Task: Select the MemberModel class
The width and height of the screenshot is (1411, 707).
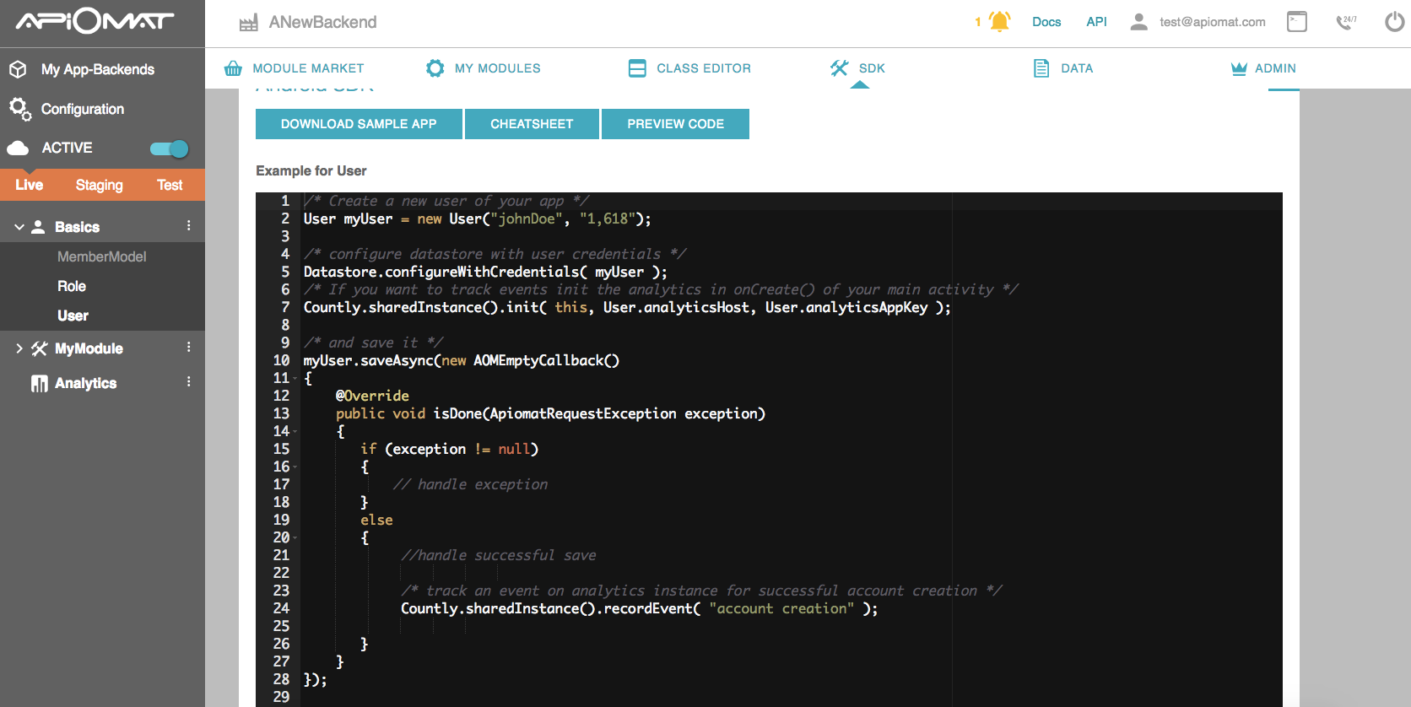Action: 102,256
